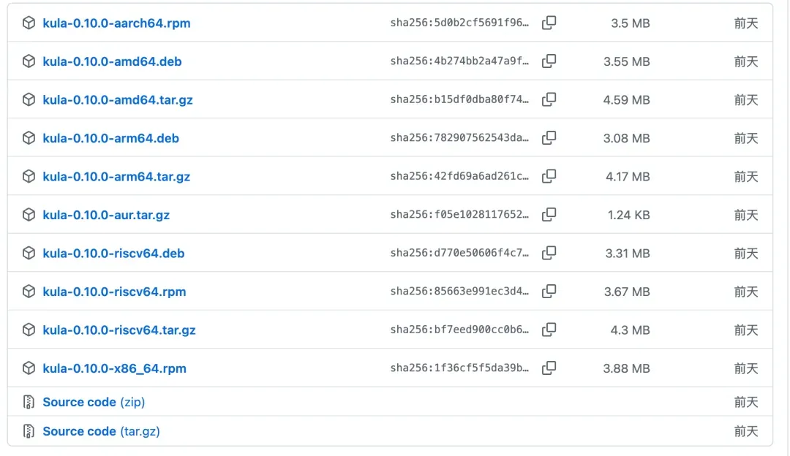Copy SHA256 for kula-0.10.0-riscv64.rpm

(549, 292)
